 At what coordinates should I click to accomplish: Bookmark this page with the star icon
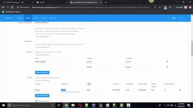pyautogui.click(x=160, y=7)
